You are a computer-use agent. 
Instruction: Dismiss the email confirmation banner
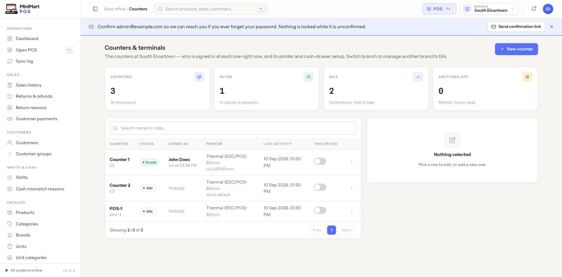552,27
